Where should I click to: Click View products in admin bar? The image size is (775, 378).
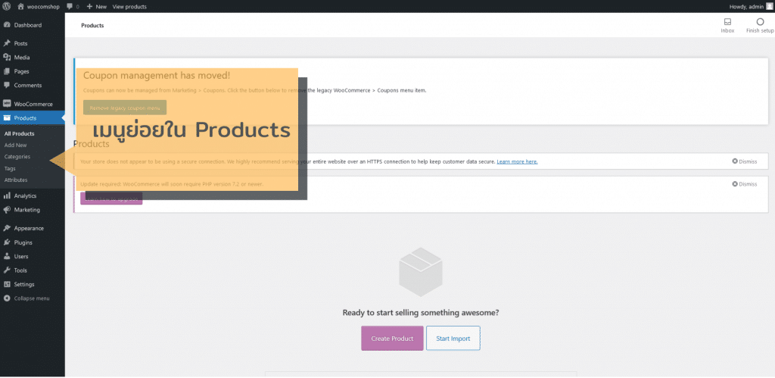coord(129,6)
